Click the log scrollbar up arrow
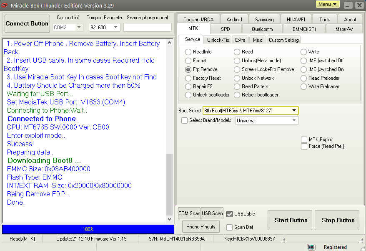 170,43
